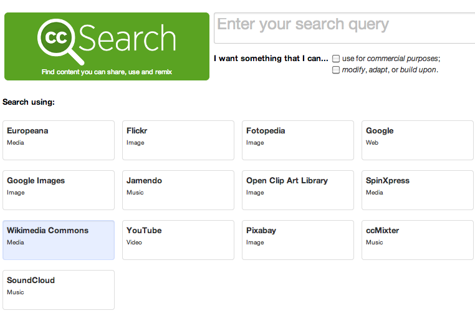Screen dimensions: 475x313
Task: Select Pixabay image source
Action: click(298, 240)
